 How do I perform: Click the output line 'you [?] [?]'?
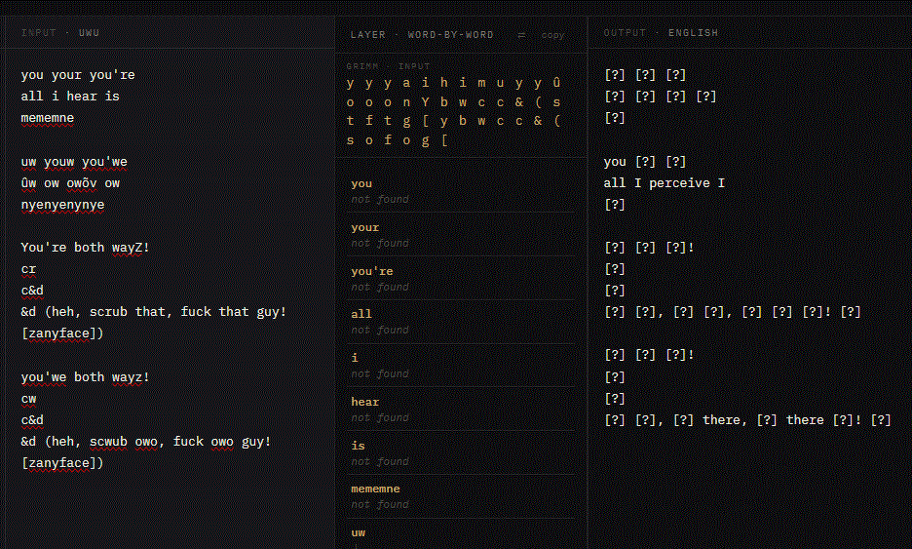644,161
